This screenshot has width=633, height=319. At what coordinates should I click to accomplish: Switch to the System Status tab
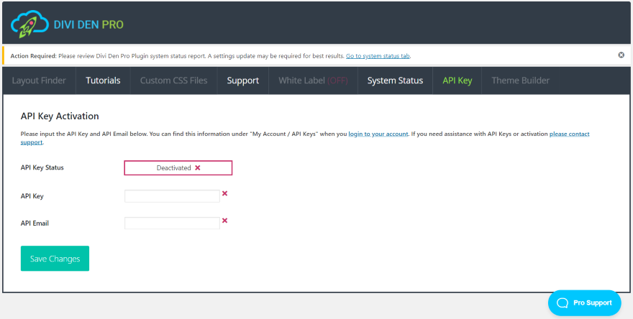pos(395,80)
